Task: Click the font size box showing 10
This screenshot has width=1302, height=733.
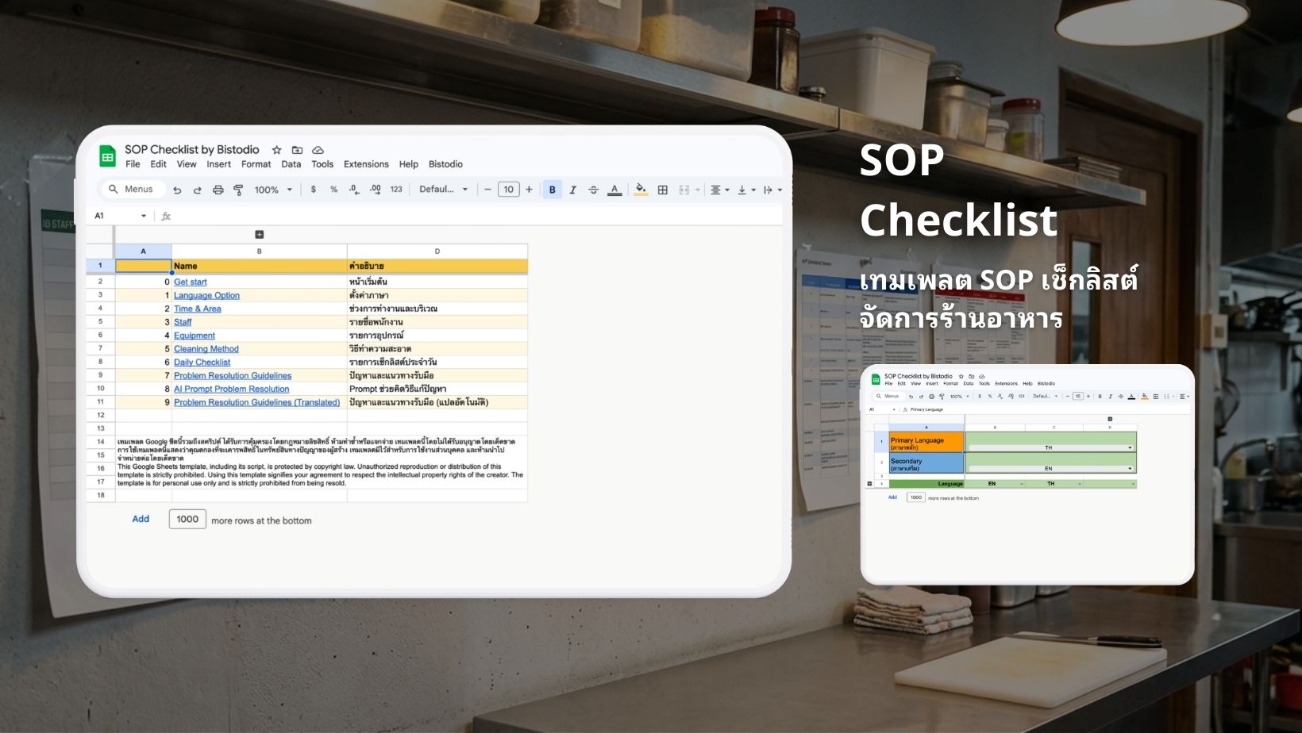Action: click(508, 190)
